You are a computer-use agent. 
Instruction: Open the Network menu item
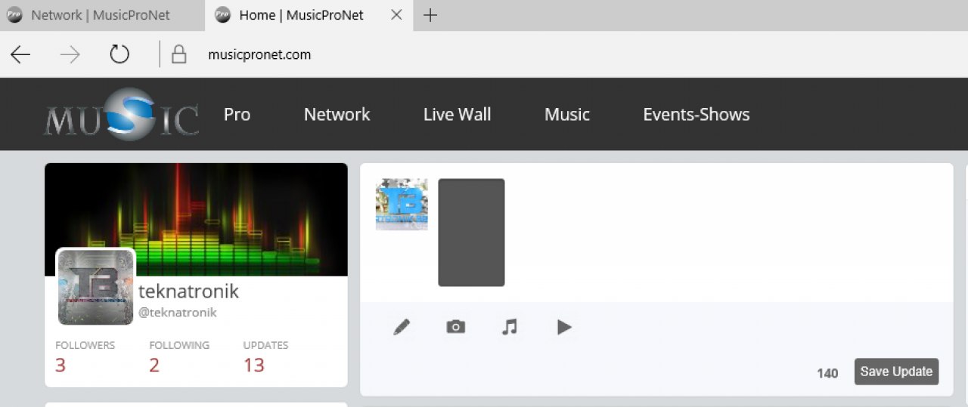[x=337, y=115]
